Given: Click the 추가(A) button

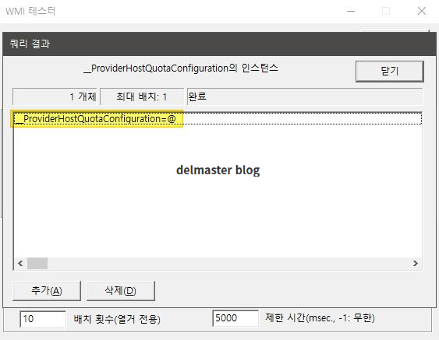Looking at the screenshot, I should 47,291.
